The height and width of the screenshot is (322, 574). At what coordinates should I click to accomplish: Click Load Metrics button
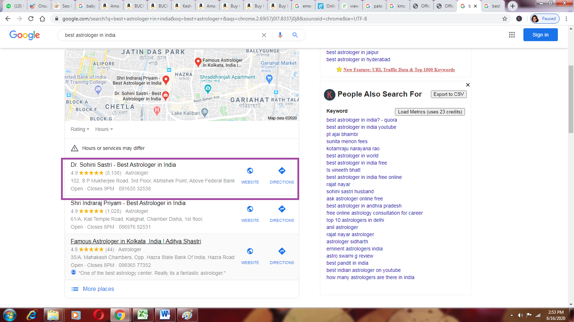pos(430,112)
